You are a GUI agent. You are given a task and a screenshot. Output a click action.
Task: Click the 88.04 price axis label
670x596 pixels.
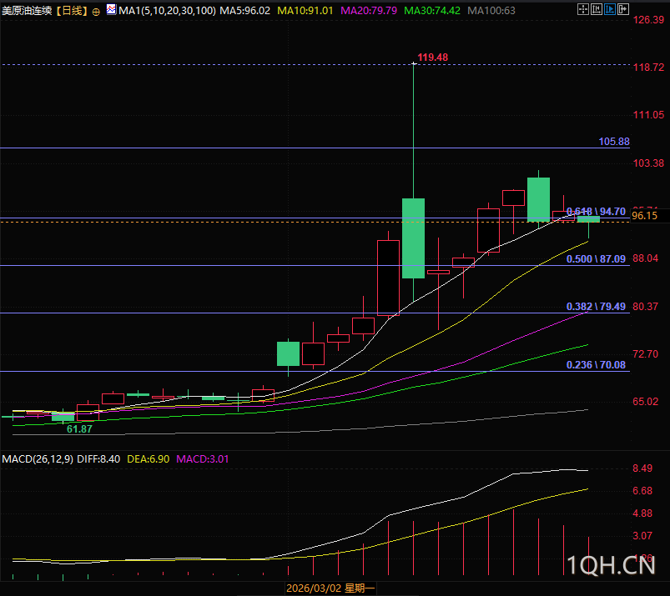pyautogui.click(x=645, y=258)
